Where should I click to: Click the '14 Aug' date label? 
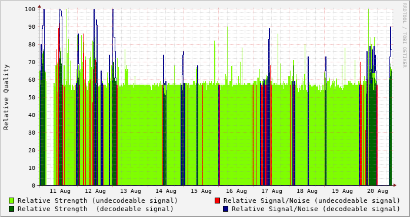tap(166, 191)
